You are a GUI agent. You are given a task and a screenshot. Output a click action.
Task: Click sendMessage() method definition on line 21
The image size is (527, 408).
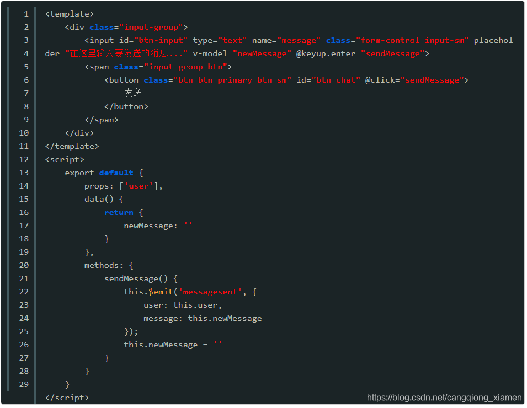point(136,279)
